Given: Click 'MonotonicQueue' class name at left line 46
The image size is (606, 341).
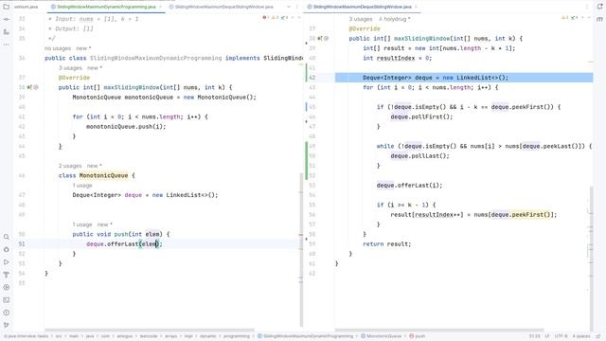Looking at the screenshot, I should click(x=103, y=175).
